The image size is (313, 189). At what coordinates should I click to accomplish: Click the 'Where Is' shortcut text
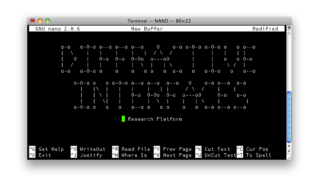(x=134, y=155)
